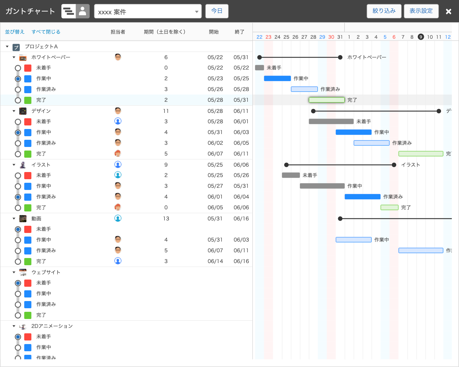Click the 動画 row assignee avatar
Image resolution: width=459 pixels, height=367 pixels.
coord(118,218)
